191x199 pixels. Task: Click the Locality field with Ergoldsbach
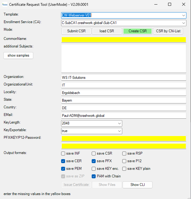(x=124, y=93)
